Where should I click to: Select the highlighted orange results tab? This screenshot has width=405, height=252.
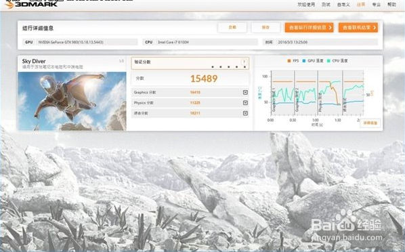pos(361,5)
